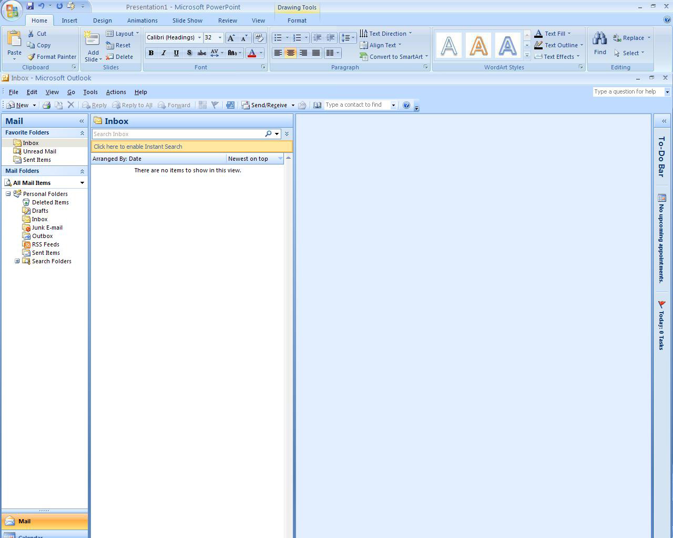The width and height of the screenshot is (673, 538).
Task: Click the Bullets list icon
Action: [x=278, y=38]
